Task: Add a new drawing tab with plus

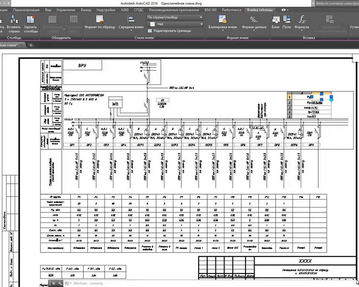Action: pyautogui.click(x=31, y=45)
